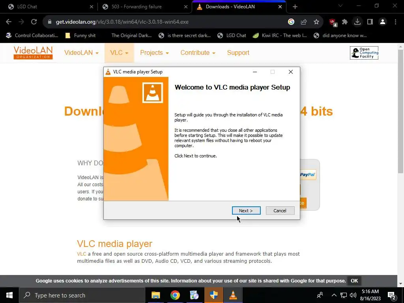Open the Extensions puzzle icon
This screenshot has width=404, height=303.
[x=345, y=22]
